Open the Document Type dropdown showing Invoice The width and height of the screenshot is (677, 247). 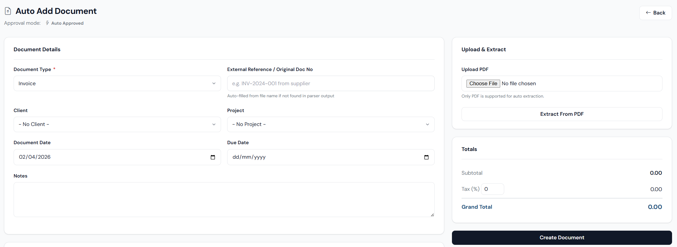click(117, 83)
